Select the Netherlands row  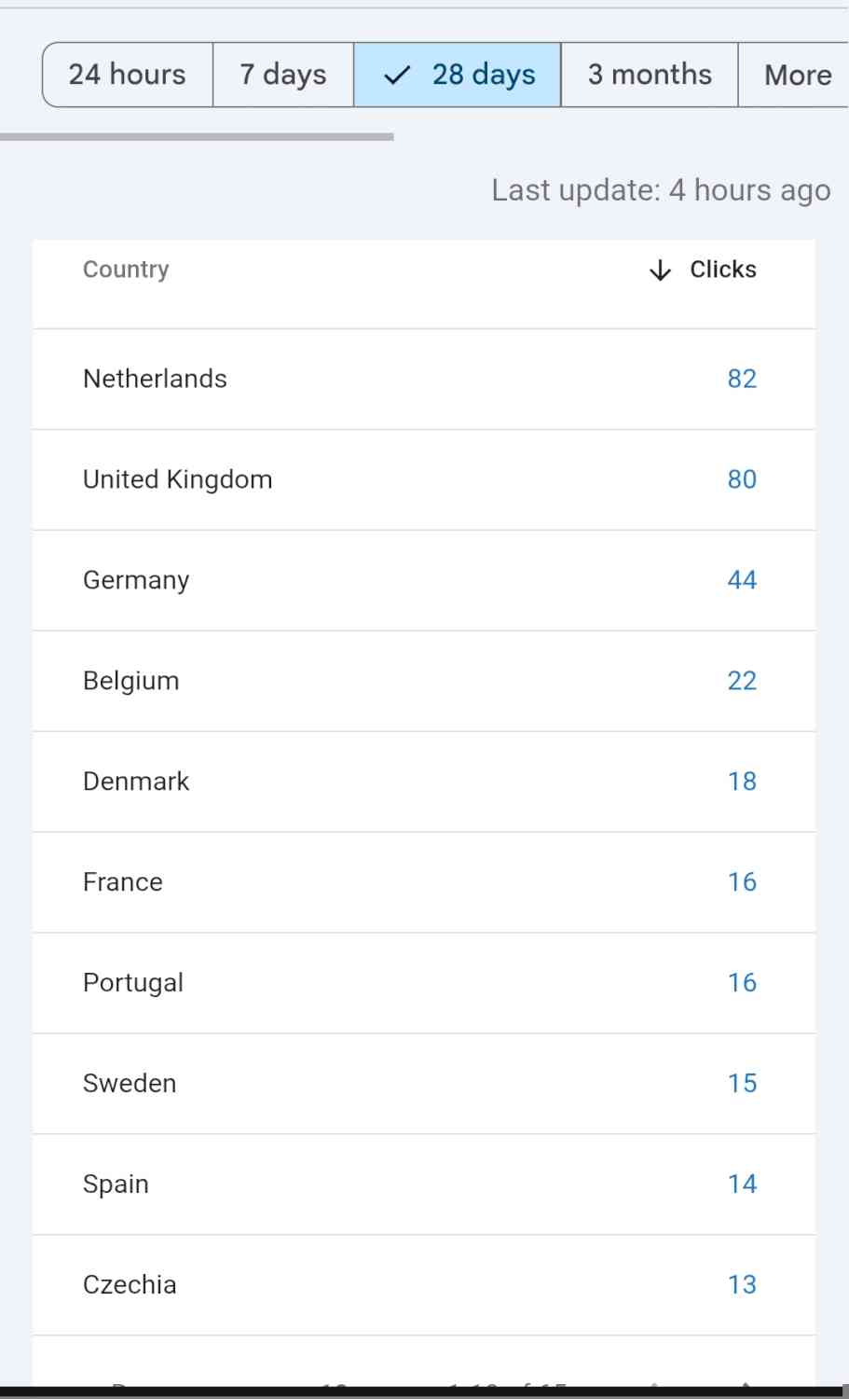155,379
